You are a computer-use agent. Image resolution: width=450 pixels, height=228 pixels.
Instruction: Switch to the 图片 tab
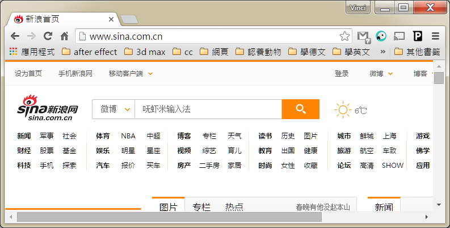pos(169,207)
